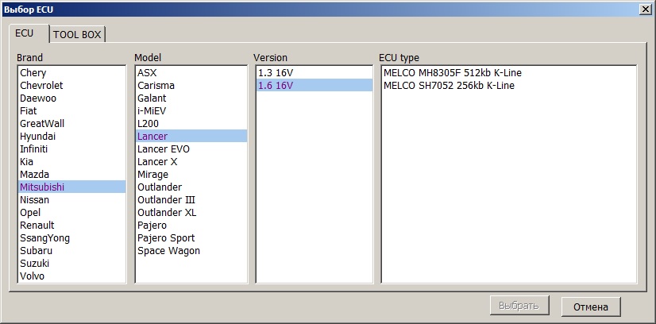Choose MELCO SH7052 256kb K-Line ECU
Image resolution: width=656 pixels, height=324 pixels.
(509, 85)
